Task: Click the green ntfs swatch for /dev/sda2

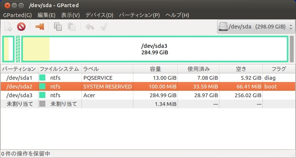Action: tap(42, 87)
